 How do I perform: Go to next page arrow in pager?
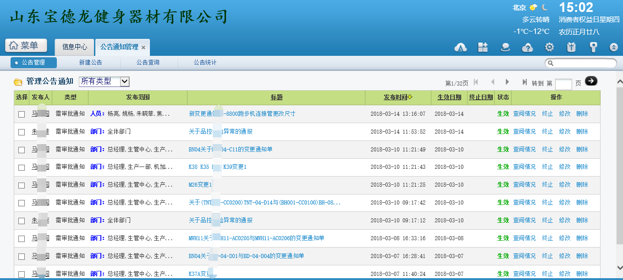tap(507, 82)
